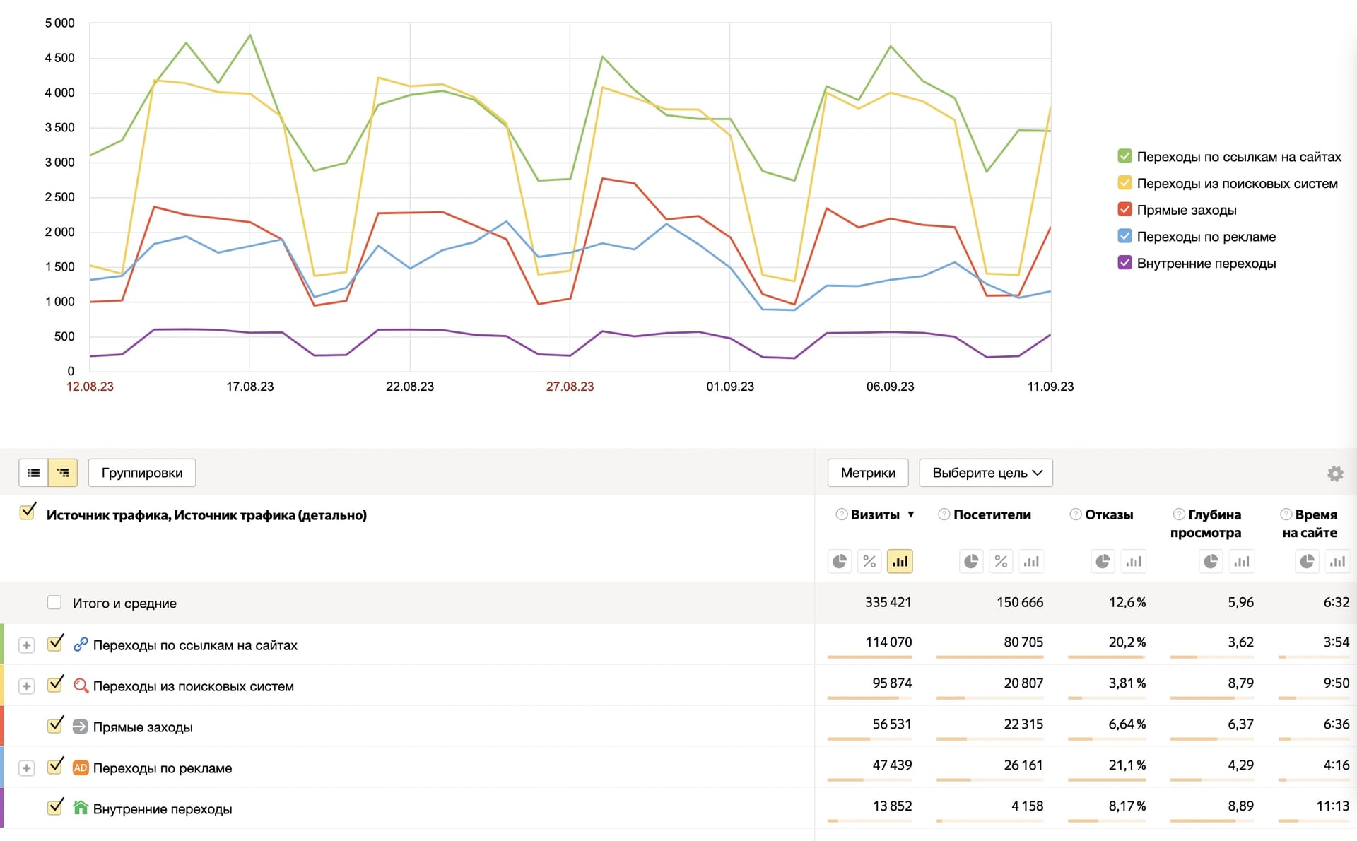Switch to tree table view
1357x841 pixels.
(x=63, y=473)
